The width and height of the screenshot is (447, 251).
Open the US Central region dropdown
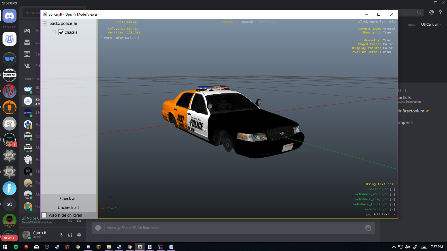tap(431, 25)
